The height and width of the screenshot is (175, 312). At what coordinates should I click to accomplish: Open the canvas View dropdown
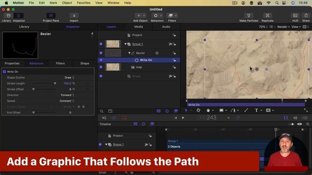(296, 27)
